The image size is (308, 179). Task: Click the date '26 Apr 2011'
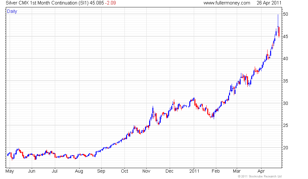(x=269, y=3)
